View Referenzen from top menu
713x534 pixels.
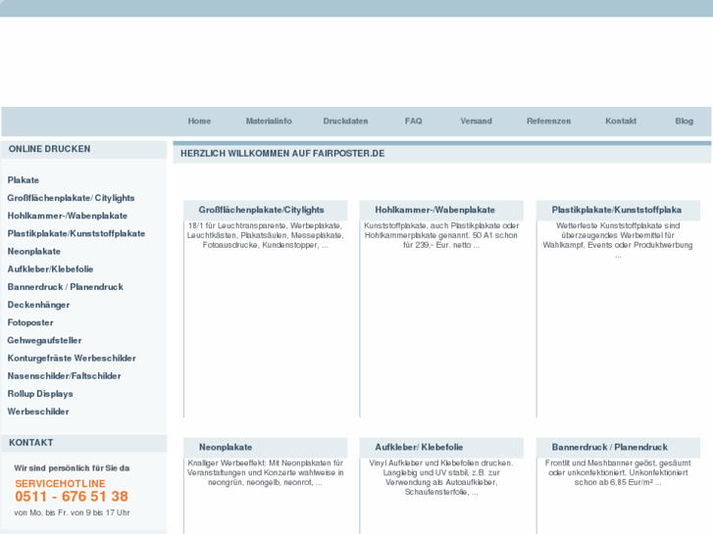point(548,121)
